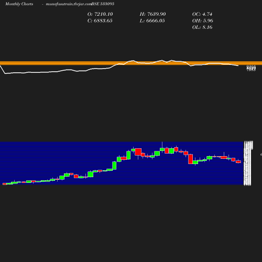Image resolution: width=262 pixels, height=262 pixels.
Task: Select the close price value 'C: 6883.65'
Action: (x=100, y=20)
